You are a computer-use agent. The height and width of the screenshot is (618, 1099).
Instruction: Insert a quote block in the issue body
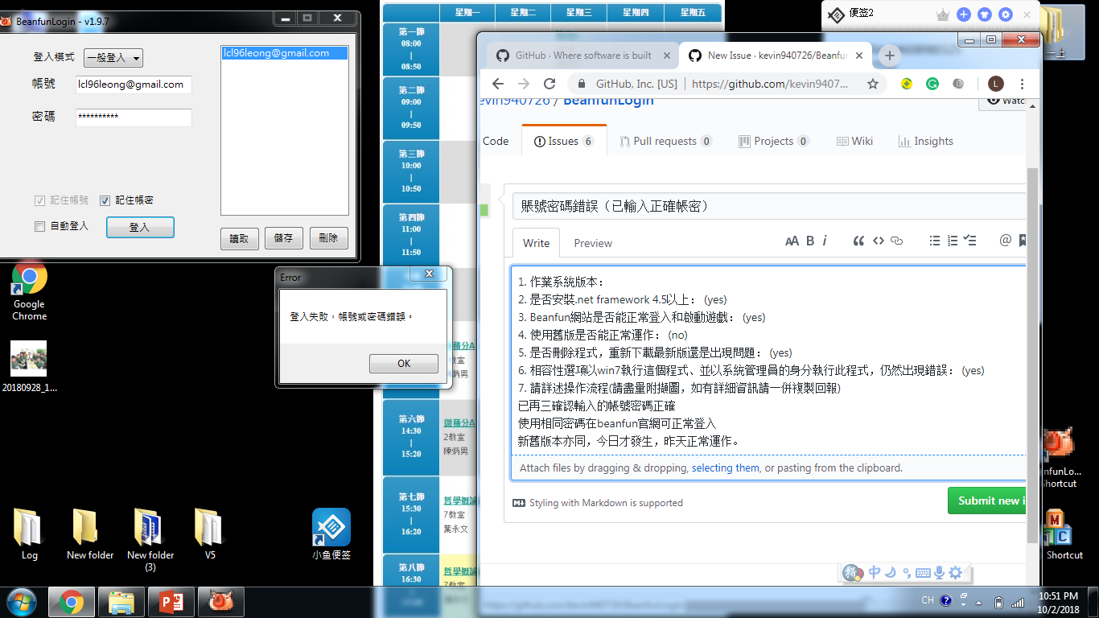click(x=858, y=240)
